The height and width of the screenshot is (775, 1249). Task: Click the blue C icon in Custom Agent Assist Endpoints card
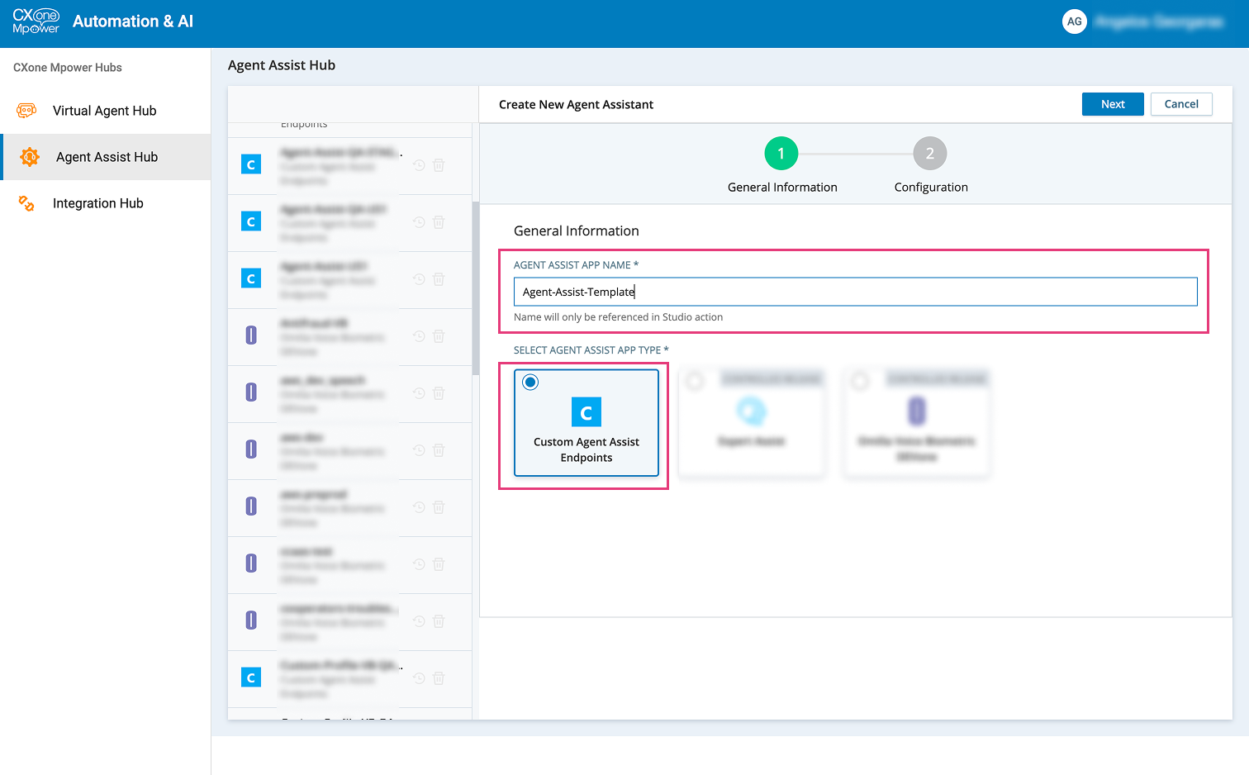[x=587, y=412]
